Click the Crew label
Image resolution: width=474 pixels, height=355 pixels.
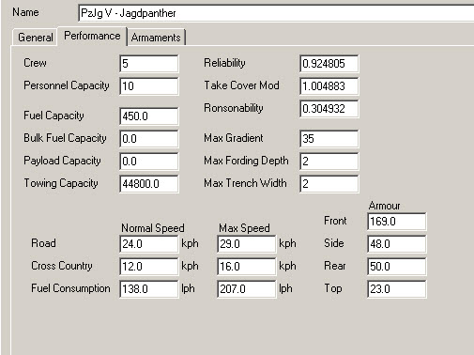pos(35,63)
